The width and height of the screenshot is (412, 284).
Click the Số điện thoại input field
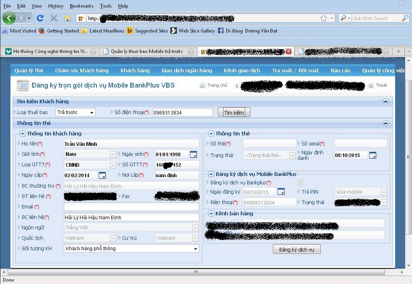point(182,112)
